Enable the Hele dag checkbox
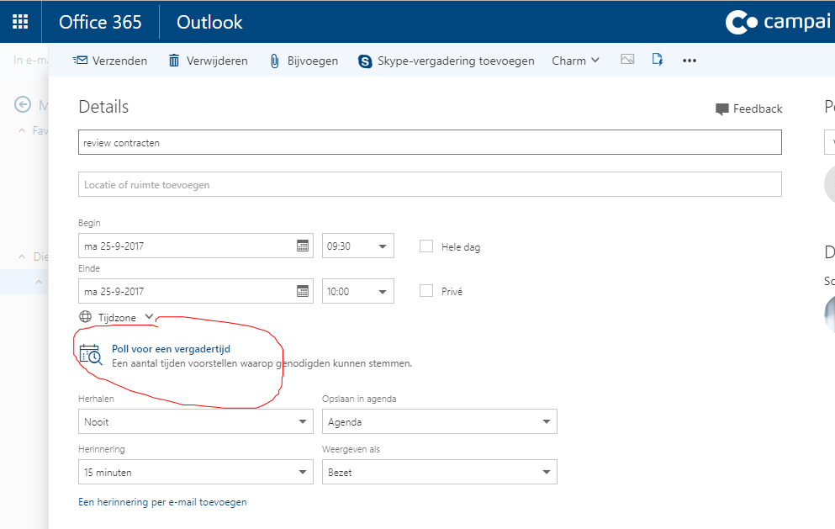Viewport: 835px width, 529px height. click(x=426, y=246)
